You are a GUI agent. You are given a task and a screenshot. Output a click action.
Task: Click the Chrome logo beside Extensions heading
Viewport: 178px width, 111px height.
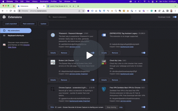coord(4,17)
